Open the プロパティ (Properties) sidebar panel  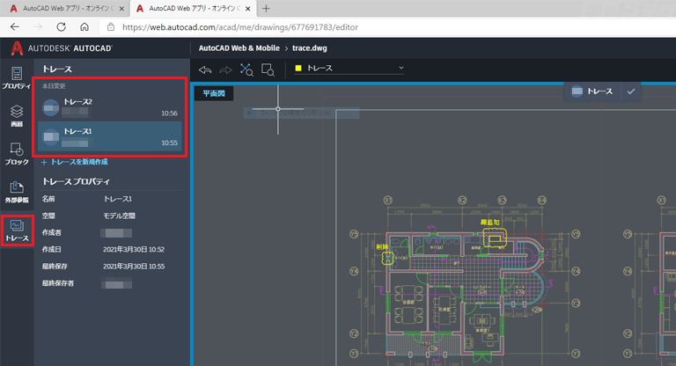[16, 77]
